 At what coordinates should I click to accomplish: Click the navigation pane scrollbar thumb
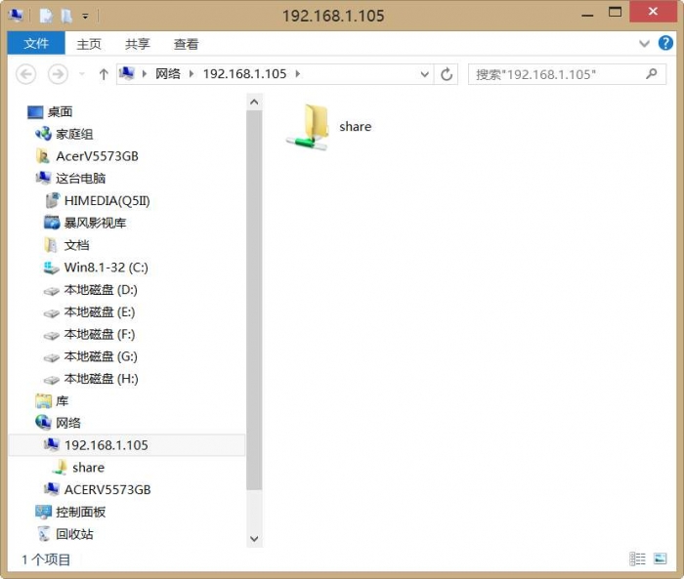pos(254,300)
